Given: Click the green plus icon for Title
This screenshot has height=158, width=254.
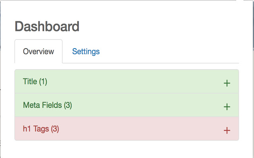Looking at the screenshot, I should 227,83.
